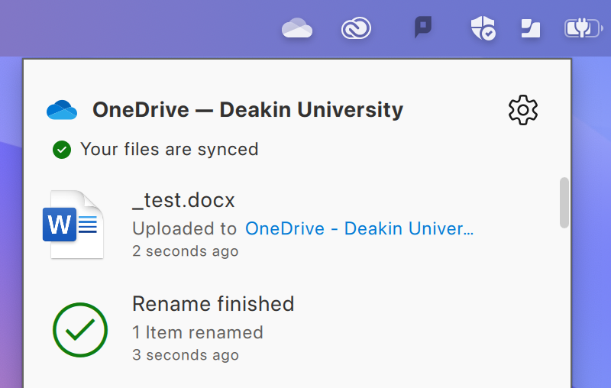Click the green synced status checkmark
The height and width of the screenshot is (388, 611).
pyautogui.click(x=62, y=149)
